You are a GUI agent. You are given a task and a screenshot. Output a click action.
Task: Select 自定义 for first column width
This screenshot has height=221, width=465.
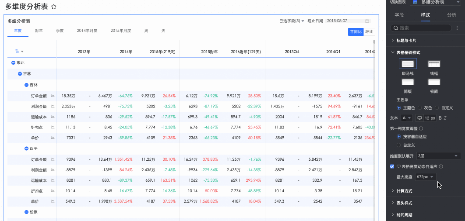(x=398, y=145)
